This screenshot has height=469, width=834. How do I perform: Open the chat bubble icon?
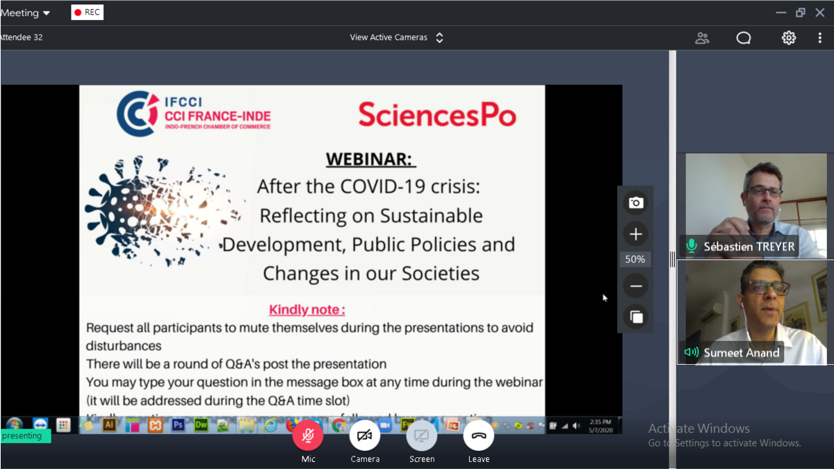744,38
